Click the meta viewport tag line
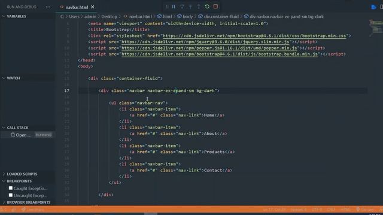The image size is (383, 215). pyautogui.click(x=178, y=24)
